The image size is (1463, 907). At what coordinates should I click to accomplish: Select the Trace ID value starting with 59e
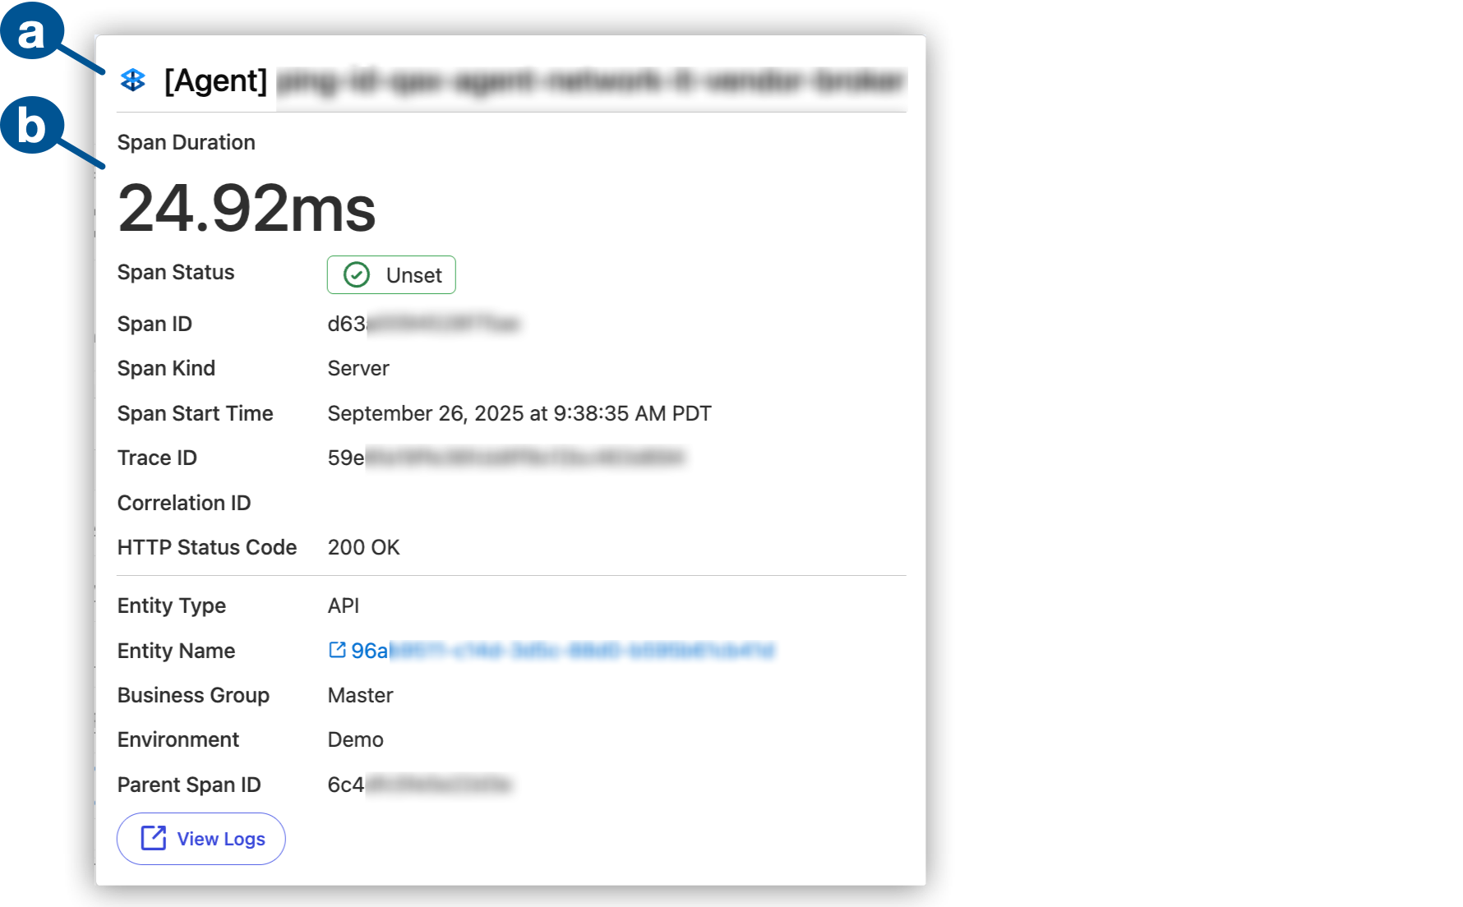pyautogui.click(x=505, y=458)
